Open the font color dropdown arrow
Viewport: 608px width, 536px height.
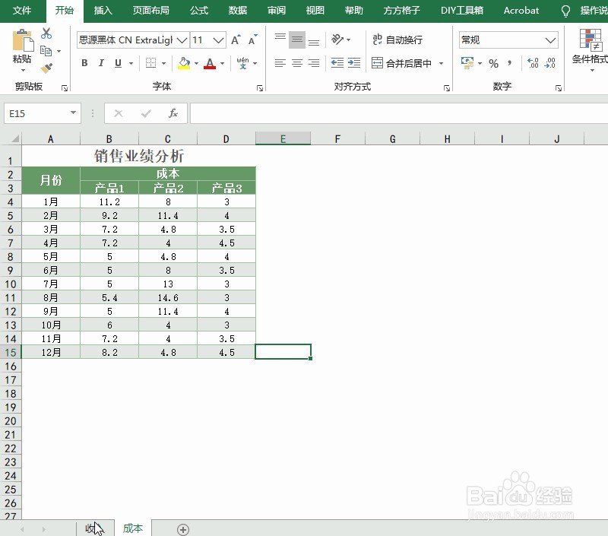pos(222,63)
